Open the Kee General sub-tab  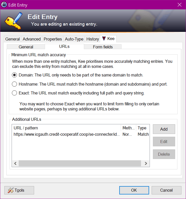click(26, 47)
